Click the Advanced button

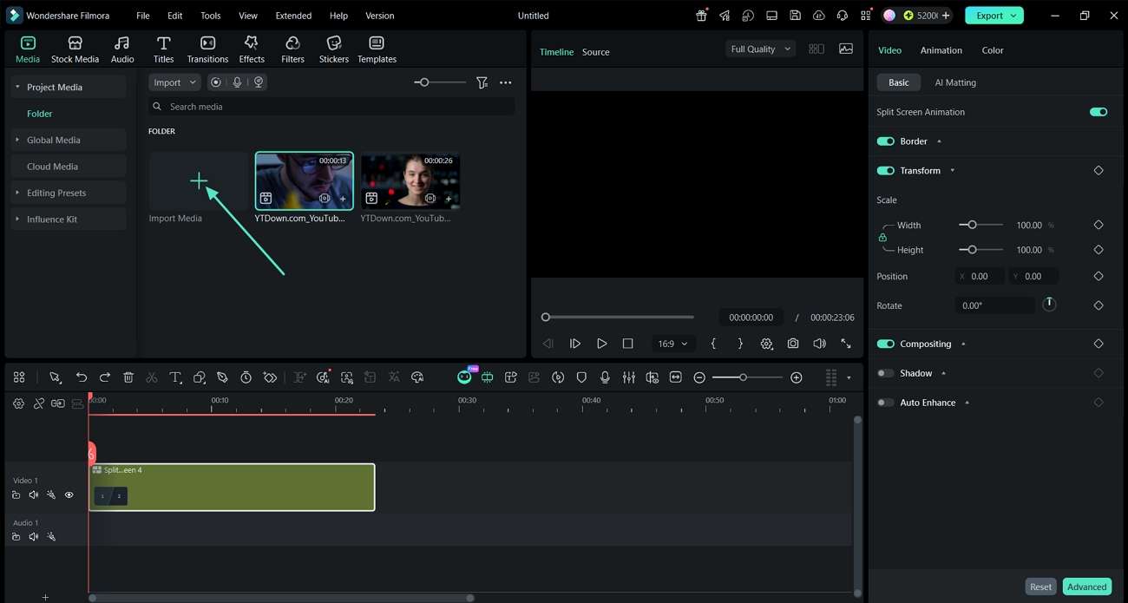pyautogui.click(x=1086, y=587)
